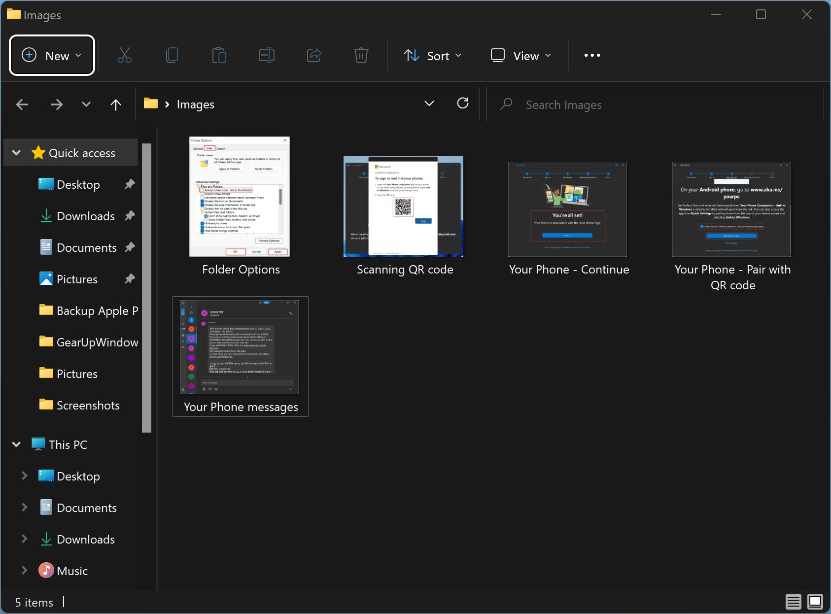Click the Paste clipboard icon
Image resolution: width=831 pixels, height=614 pixels.
[x=219, y=55]
